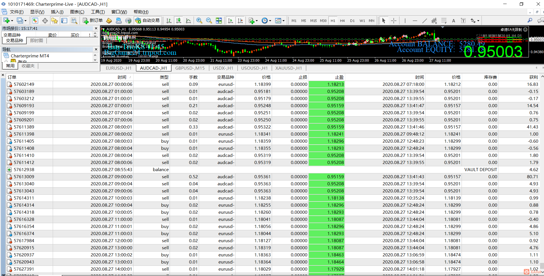Select the trendline drawing tool
The width and height of the screenshot is (544, 276).
tap(425, 20)
